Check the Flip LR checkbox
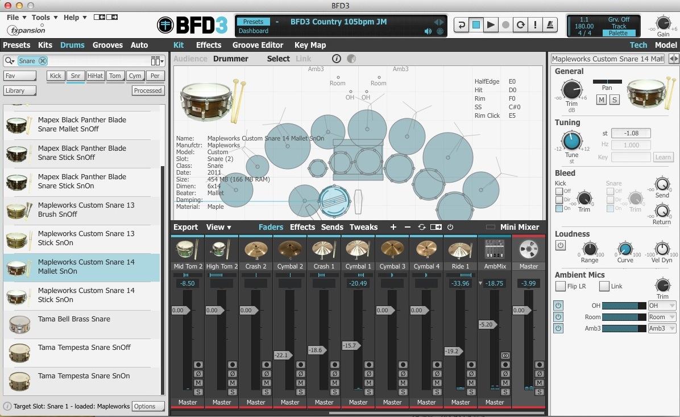Viewport: 680px width, 417px height. (560, 286)
